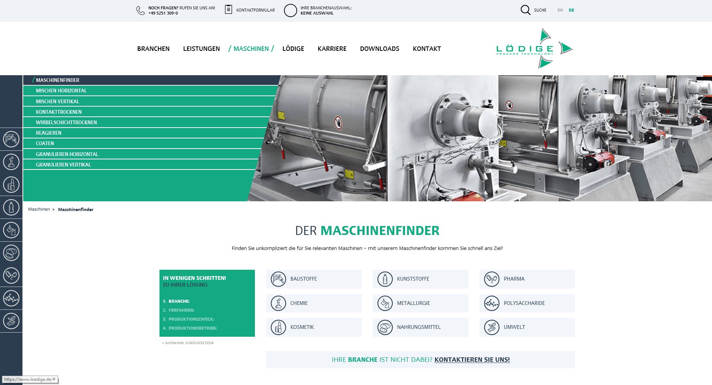Screen dimensions: 712x385
Task: Open the Branchenauswahl circle selector
Action: pos(290,10)
